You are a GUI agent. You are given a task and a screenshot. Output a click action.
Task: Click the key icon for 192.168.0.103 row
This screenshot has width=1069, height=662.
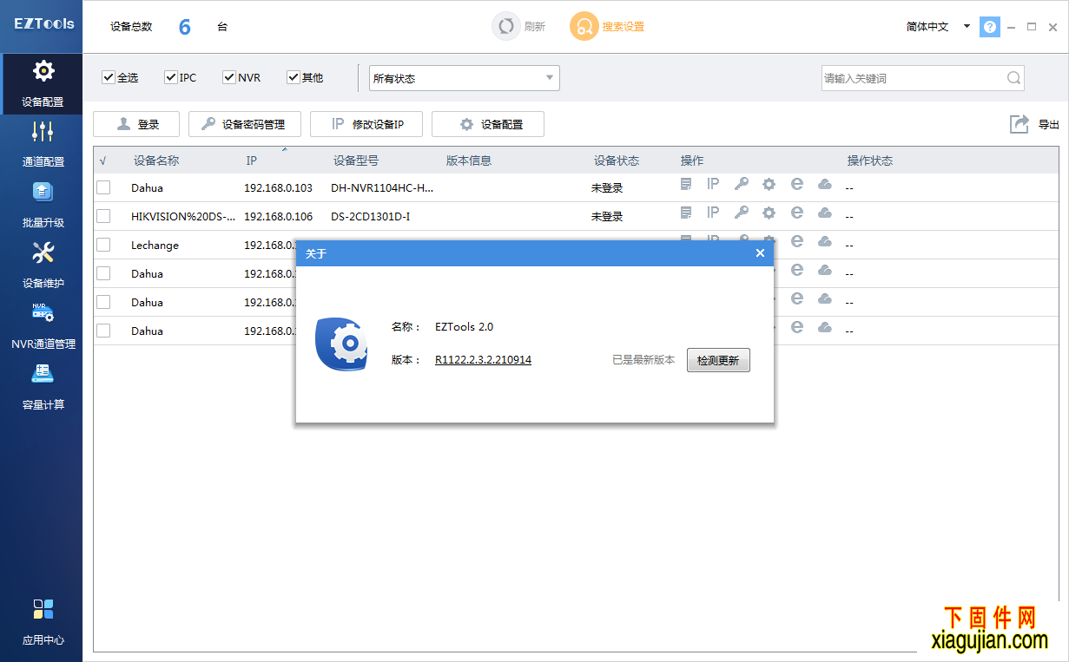(x=741, y=184)
